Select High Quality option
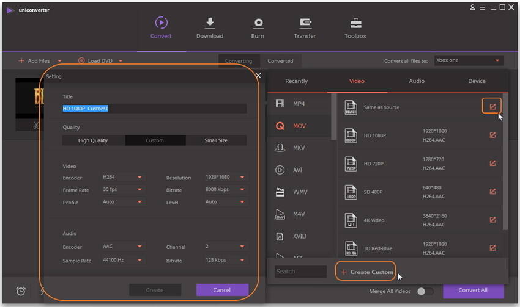Image resolution: width=520 pixels, height=307 pixels. pyautogui.click(x=93, y=140)
